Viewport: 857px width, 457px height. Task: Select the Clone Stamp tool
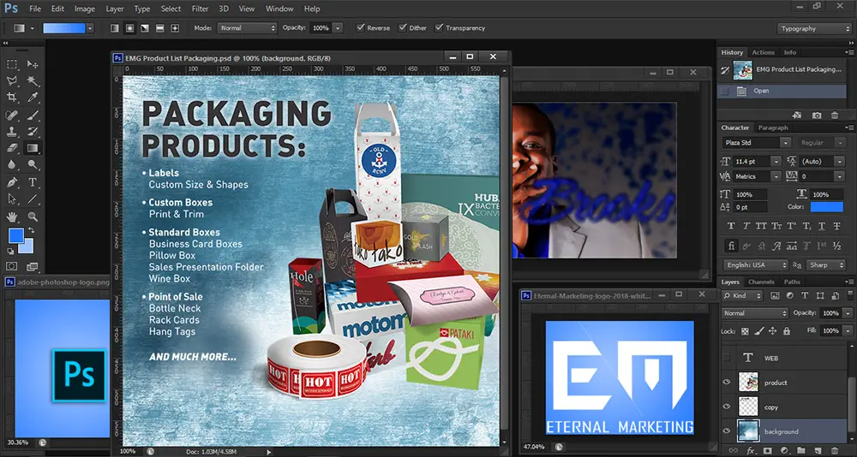tap(12, 132)
